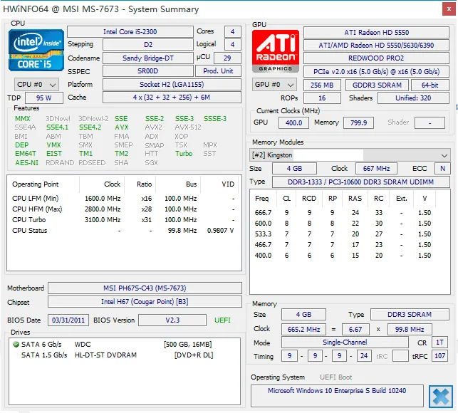Click the TDP 95 W value box
This screenshot has width=458, height=413.
click(x=43, y=98)
